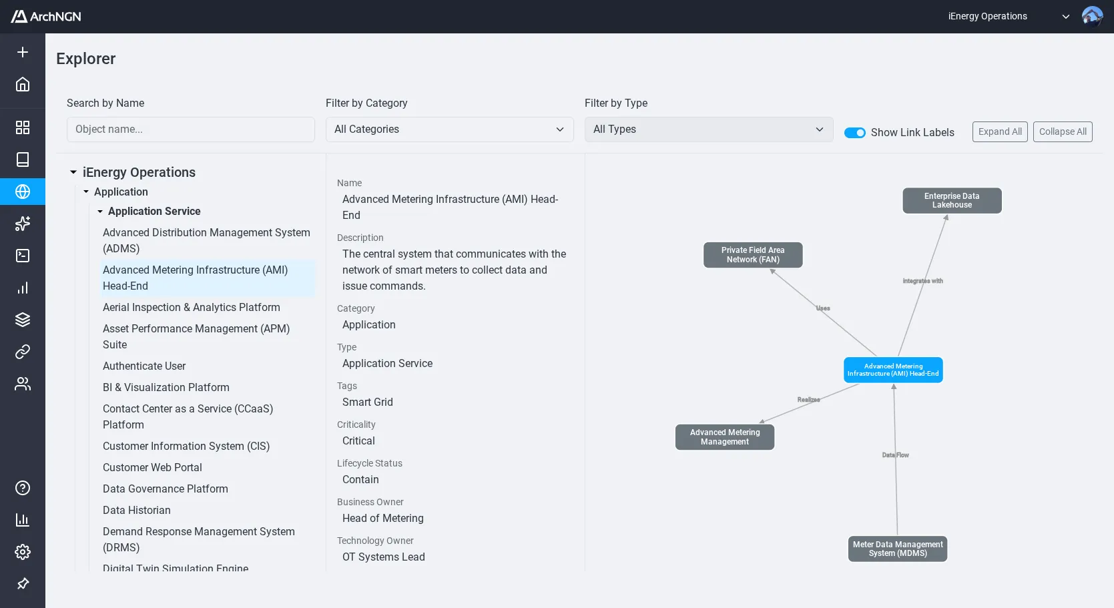Select the layers icon in the sidebar
1114x608 pixels.
coord(23,319)
